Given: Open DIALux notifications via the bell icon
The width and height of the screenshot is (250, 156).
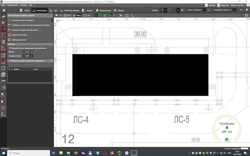Looking at the screenshot, I should click(x=247, y=10).
